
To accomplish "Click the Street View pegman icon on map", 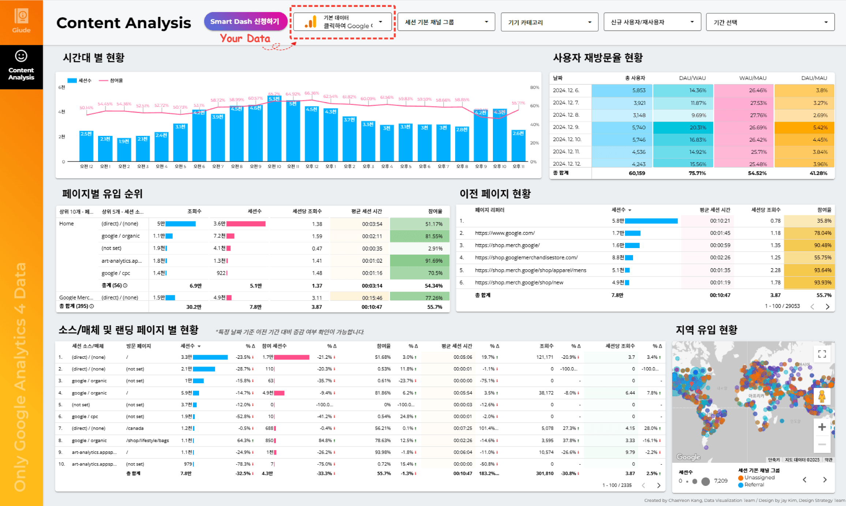I will (822, 396).
